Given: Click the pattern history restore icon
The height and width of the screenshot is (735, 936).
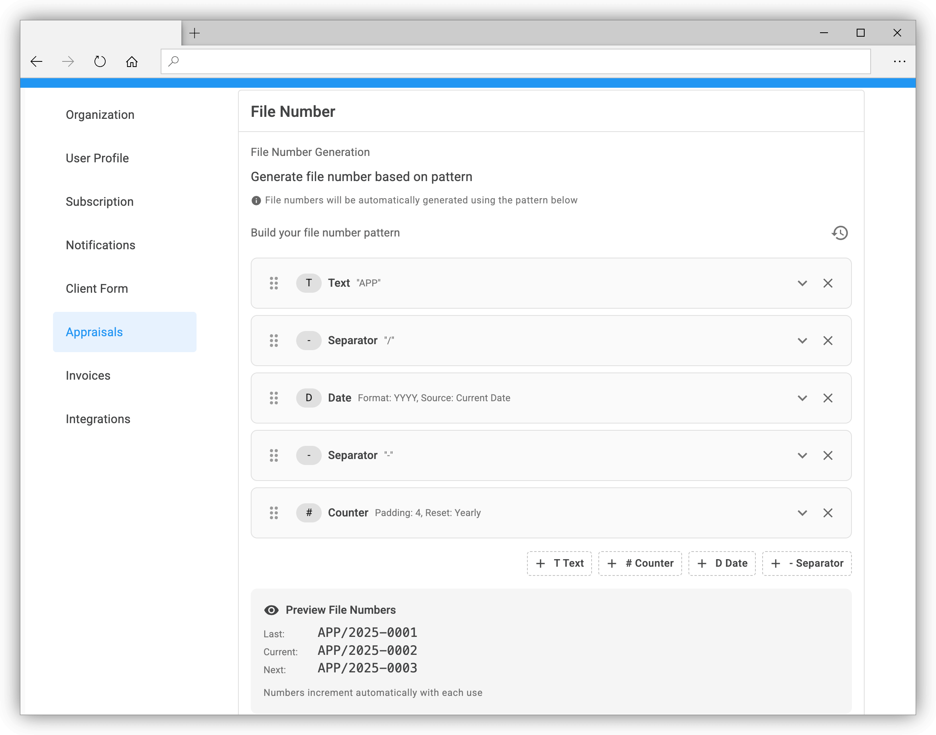Looking at the screenshot, I should pos(840,233).
